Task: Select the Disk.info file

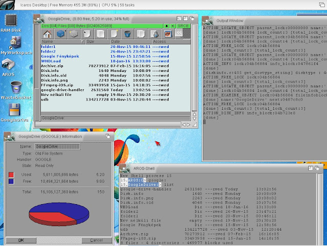Action: pos(115,70)
